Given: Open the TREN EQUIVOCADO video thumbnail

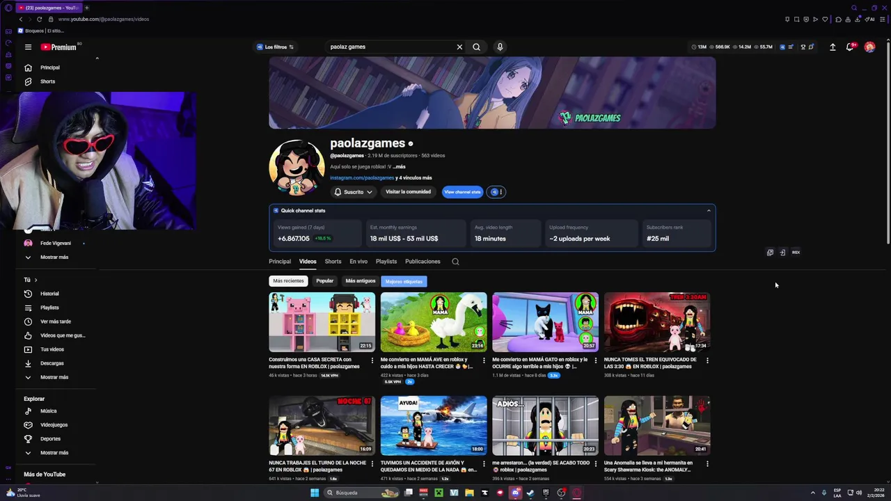Looking at the screenshot, I should coord(657,322).
